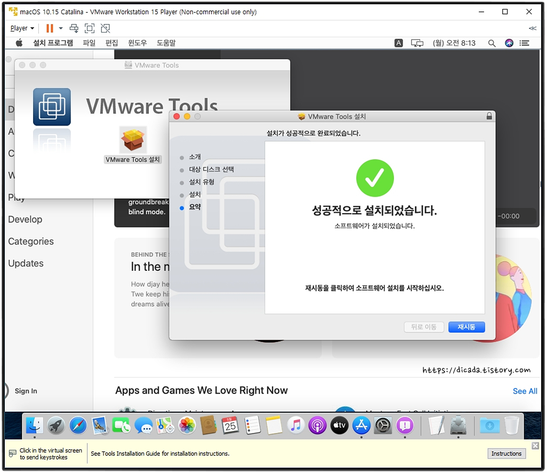Viewport: 547px width, 473px height.
Task: Open the 편집 menu
Action: click(x=111, y=43)
